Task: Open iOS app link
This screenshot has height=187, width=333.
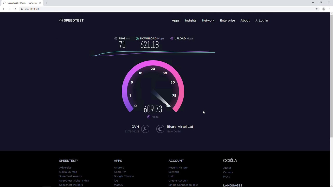Action: click(116, 181)
